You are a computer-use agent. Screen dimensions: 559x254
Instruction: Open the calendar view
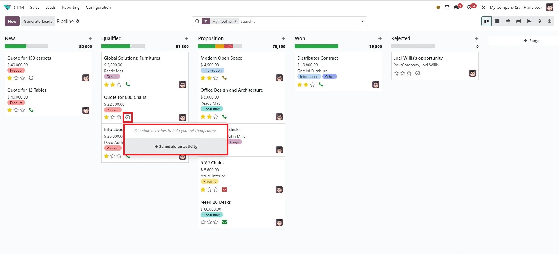[x=508, y=21]
